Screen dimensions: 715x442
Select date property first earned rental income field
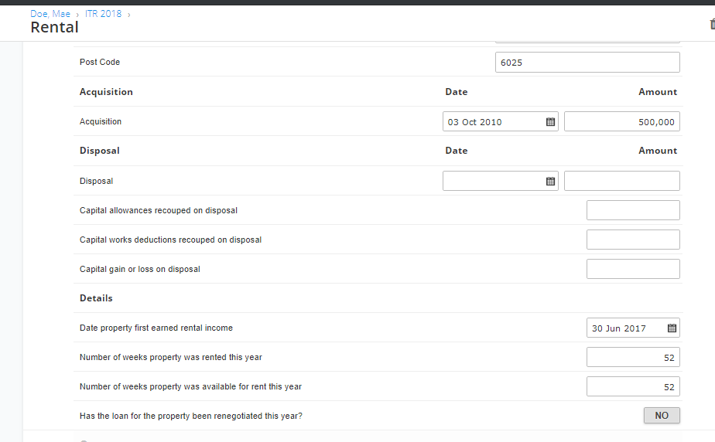(x=633, y=328)
